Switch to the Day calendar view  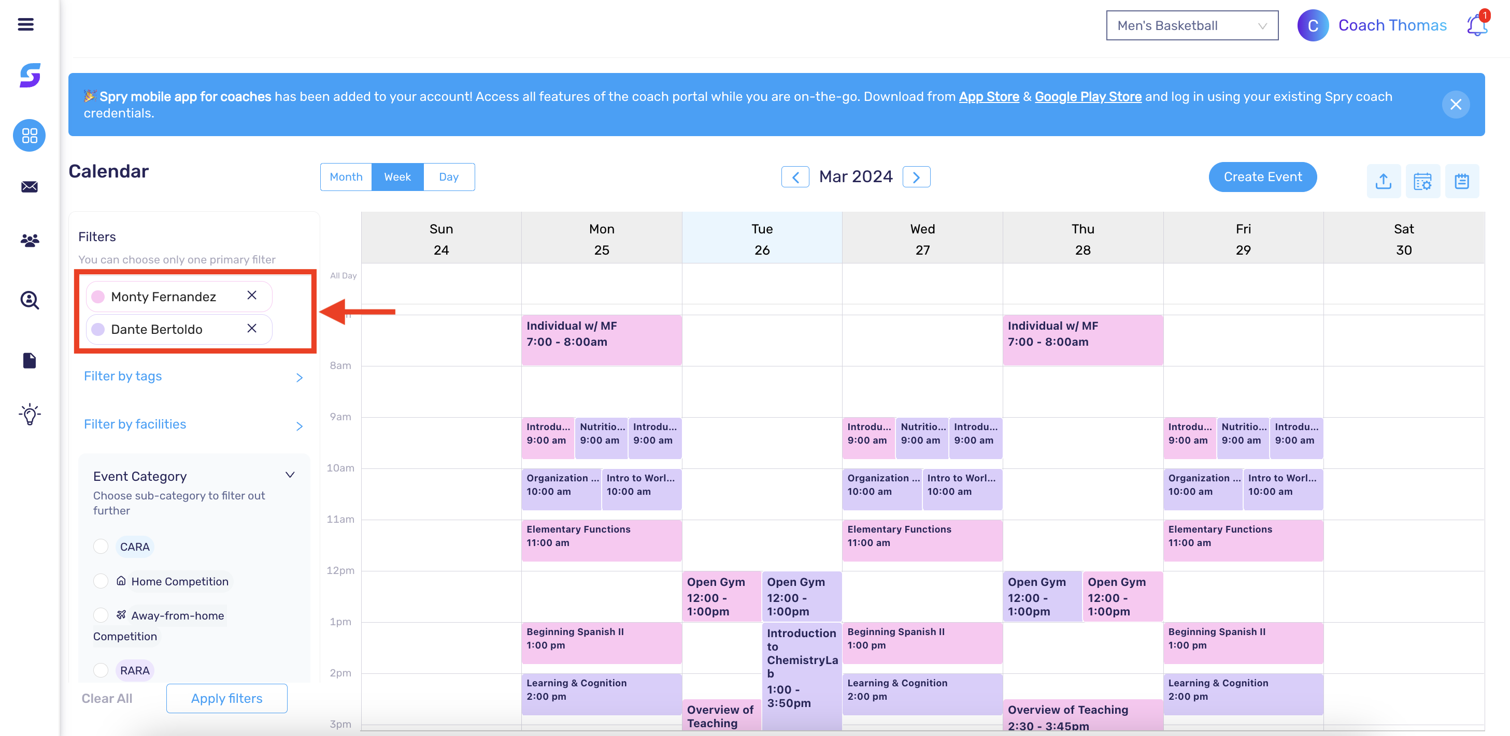coord(448,176)
